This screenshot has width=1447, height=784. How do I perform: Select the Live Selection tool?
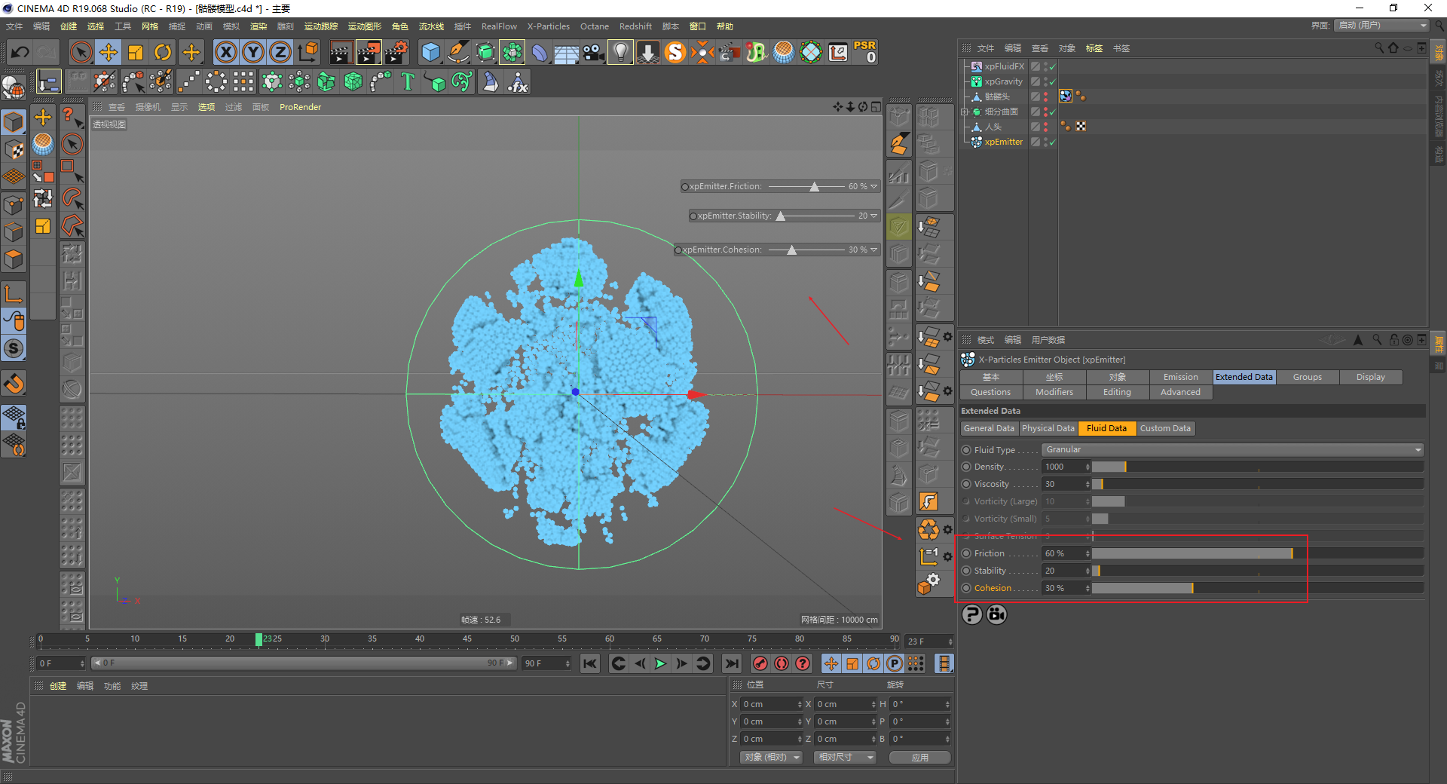pyautogui.click(x=81, y=52)
